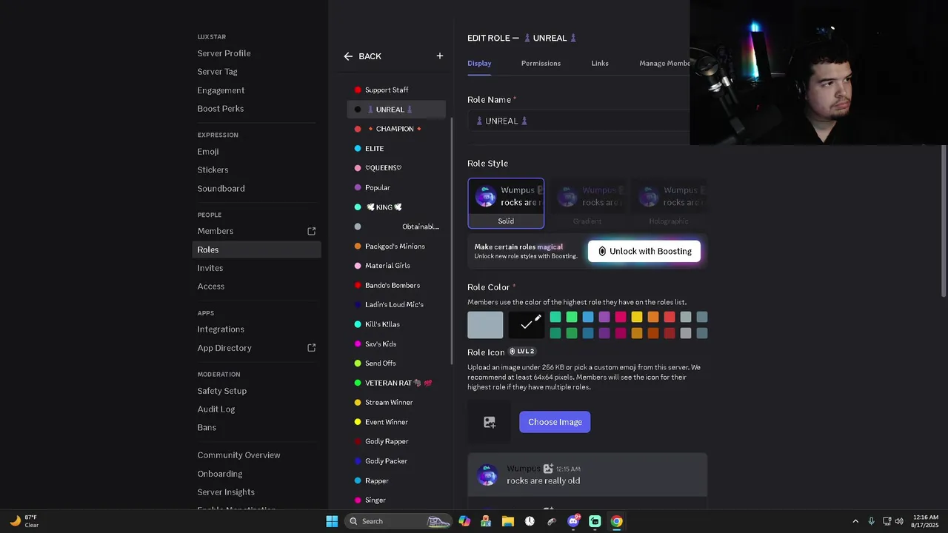Open Windows Start menu
The width and height of the screenshot is (948, 533).
332,521
